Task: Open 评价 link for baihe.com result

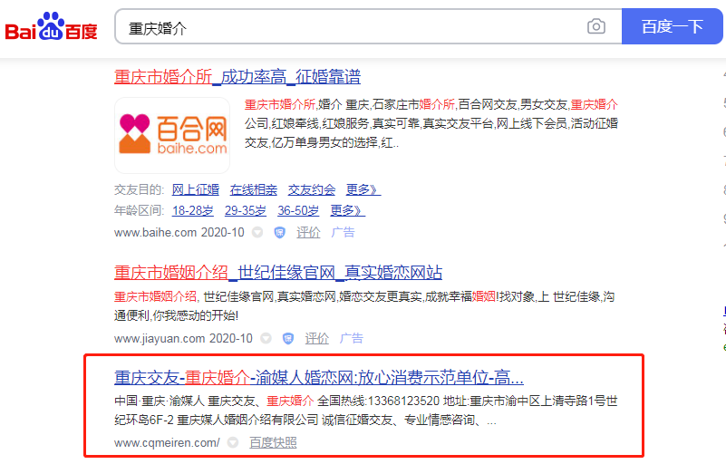Action: pos(308,233)
